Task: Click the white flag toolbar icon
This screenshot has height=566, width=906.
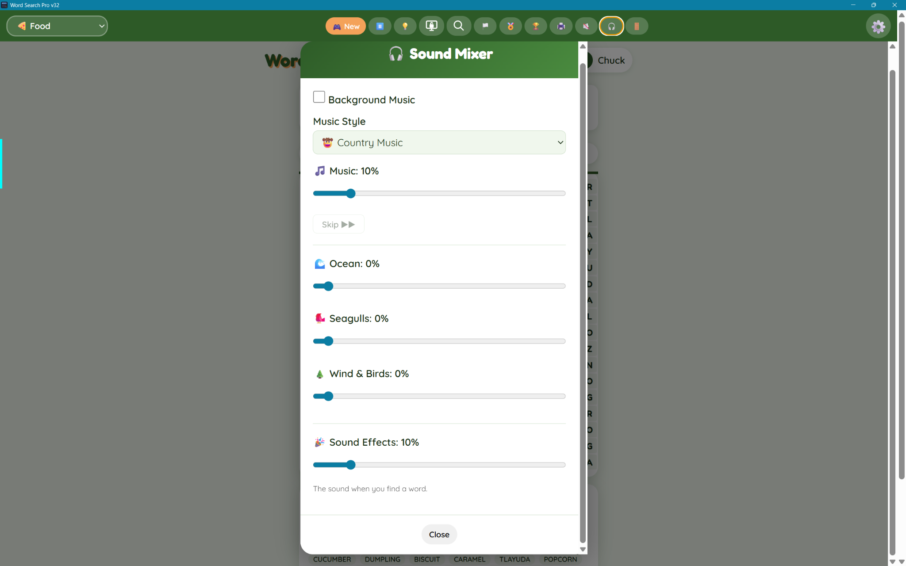Action: (x=485, y=26)
